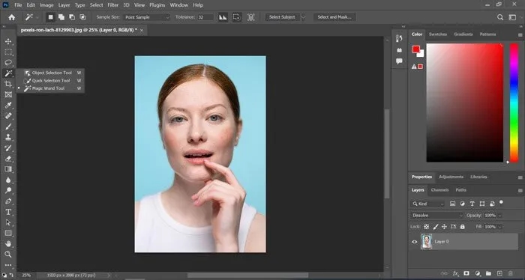
Task: Select the Brush tool
Action: click(x=8, y=127)
